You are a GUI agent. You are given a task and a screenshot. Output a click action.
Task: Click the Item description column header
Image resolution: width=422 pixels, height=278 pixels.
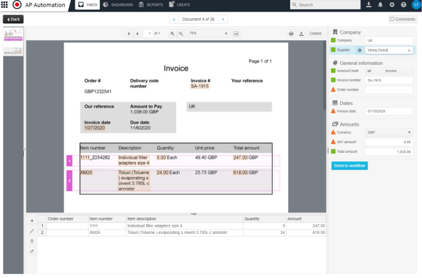(184, 219)
